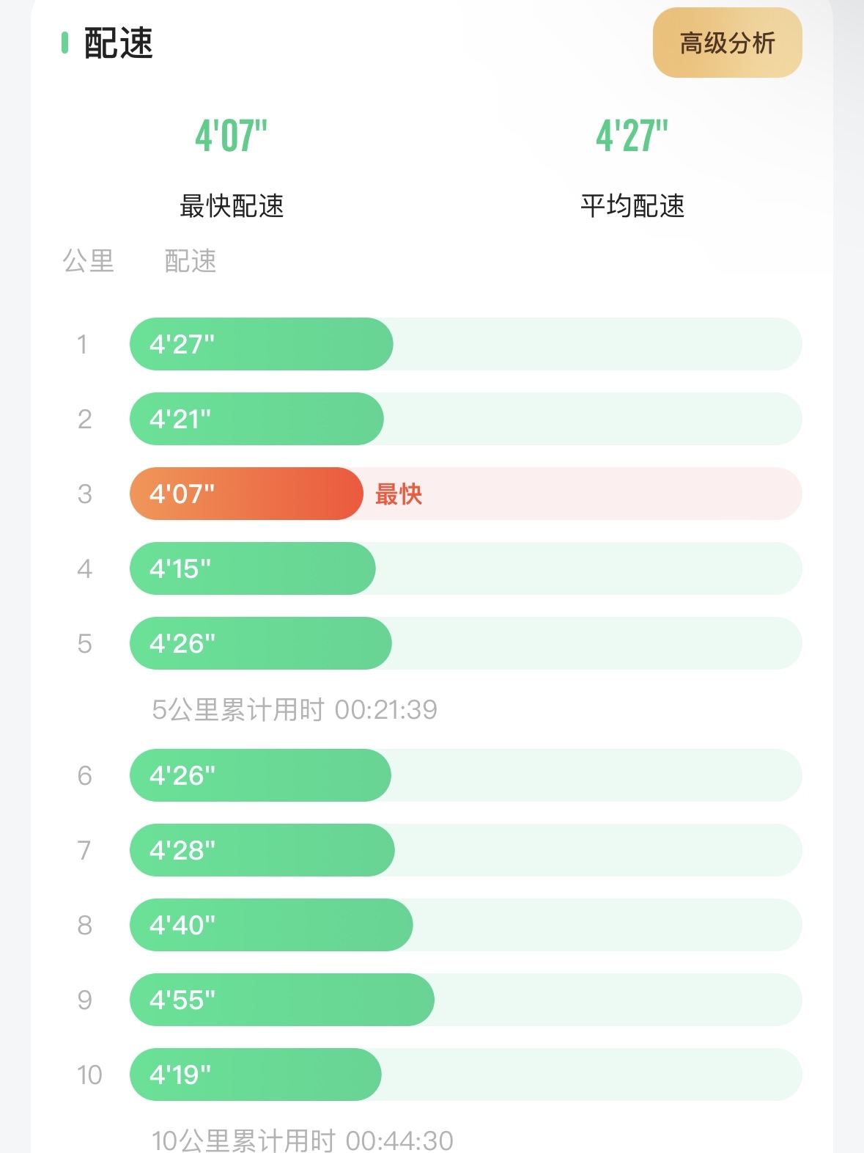This screenshot has height=1153, width=864.
Task: Click the kilometer 10 pace bar 4'19"
Action: [255, 1075]
